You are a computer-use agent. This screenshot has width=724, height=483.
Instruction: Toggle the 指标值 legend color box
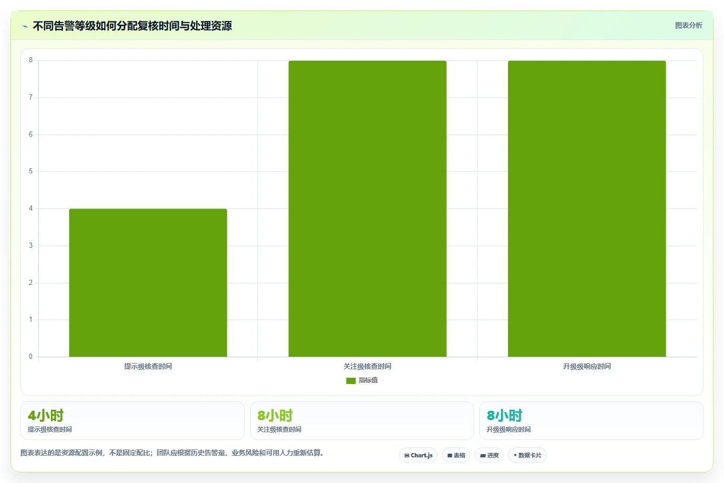coord(351,381)
